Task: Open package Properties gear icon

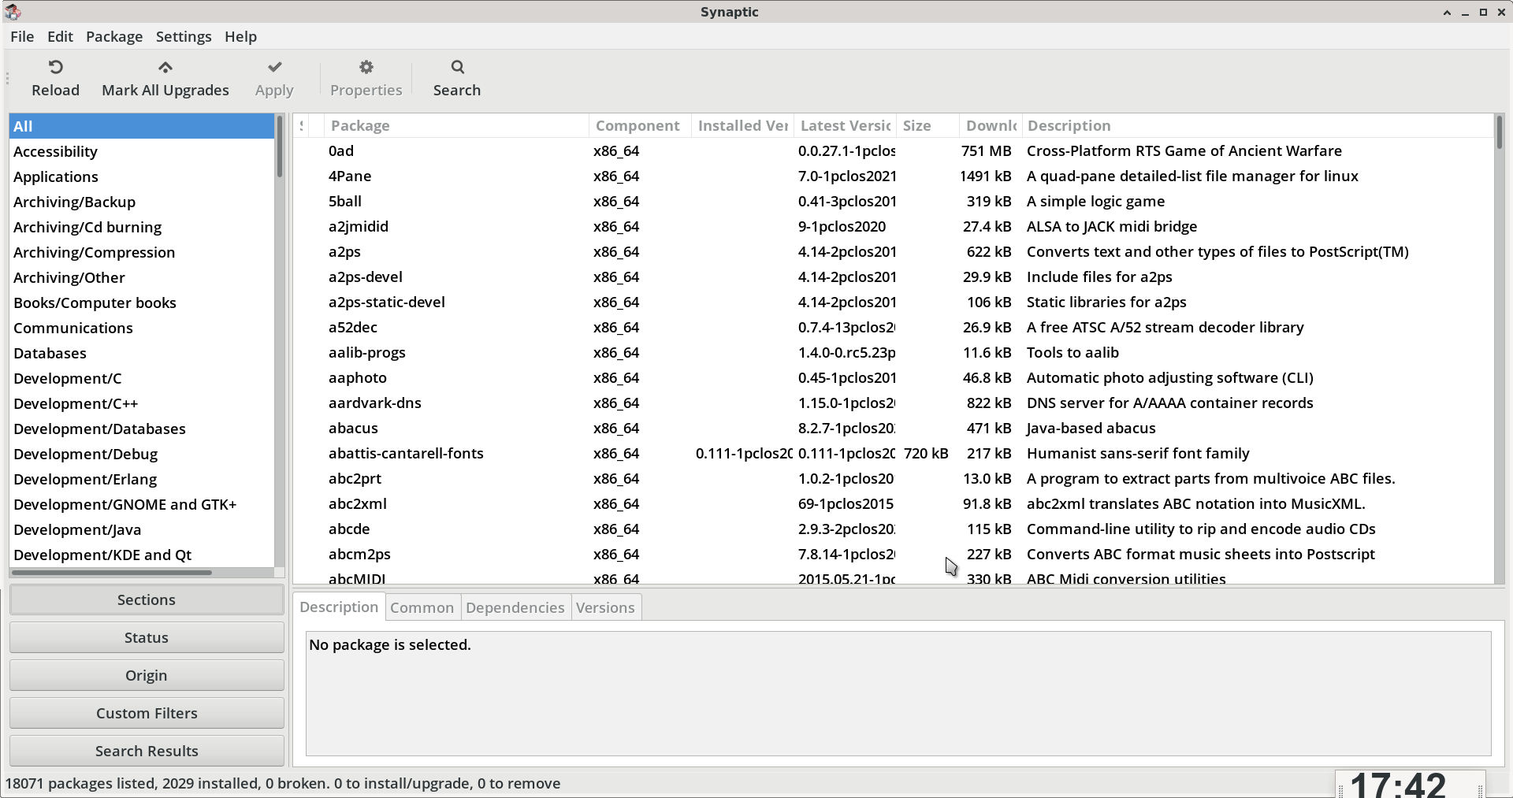Action: point(366,68)
